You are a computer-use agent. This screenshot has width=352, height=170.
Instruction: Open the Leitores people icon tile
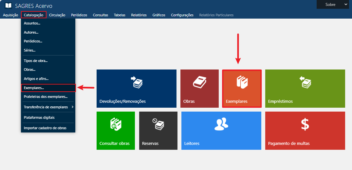pos(221,124)
